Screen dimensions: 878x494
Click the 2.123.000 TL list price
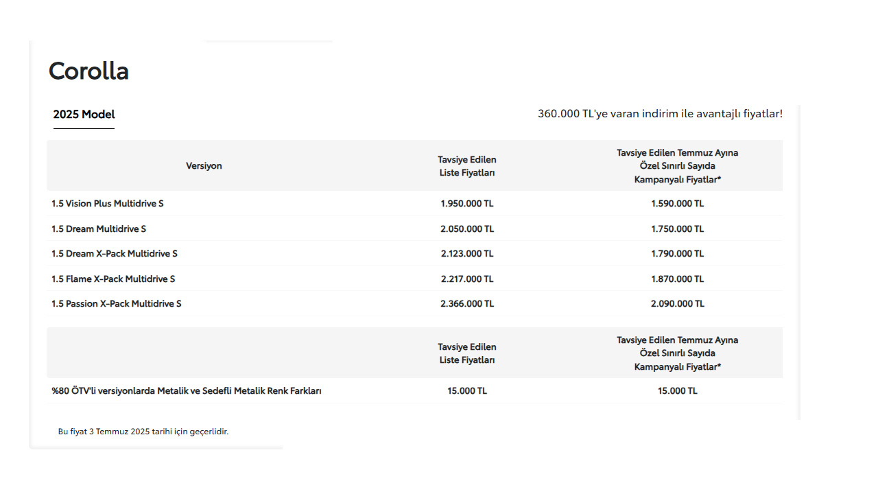coord(467,254)
